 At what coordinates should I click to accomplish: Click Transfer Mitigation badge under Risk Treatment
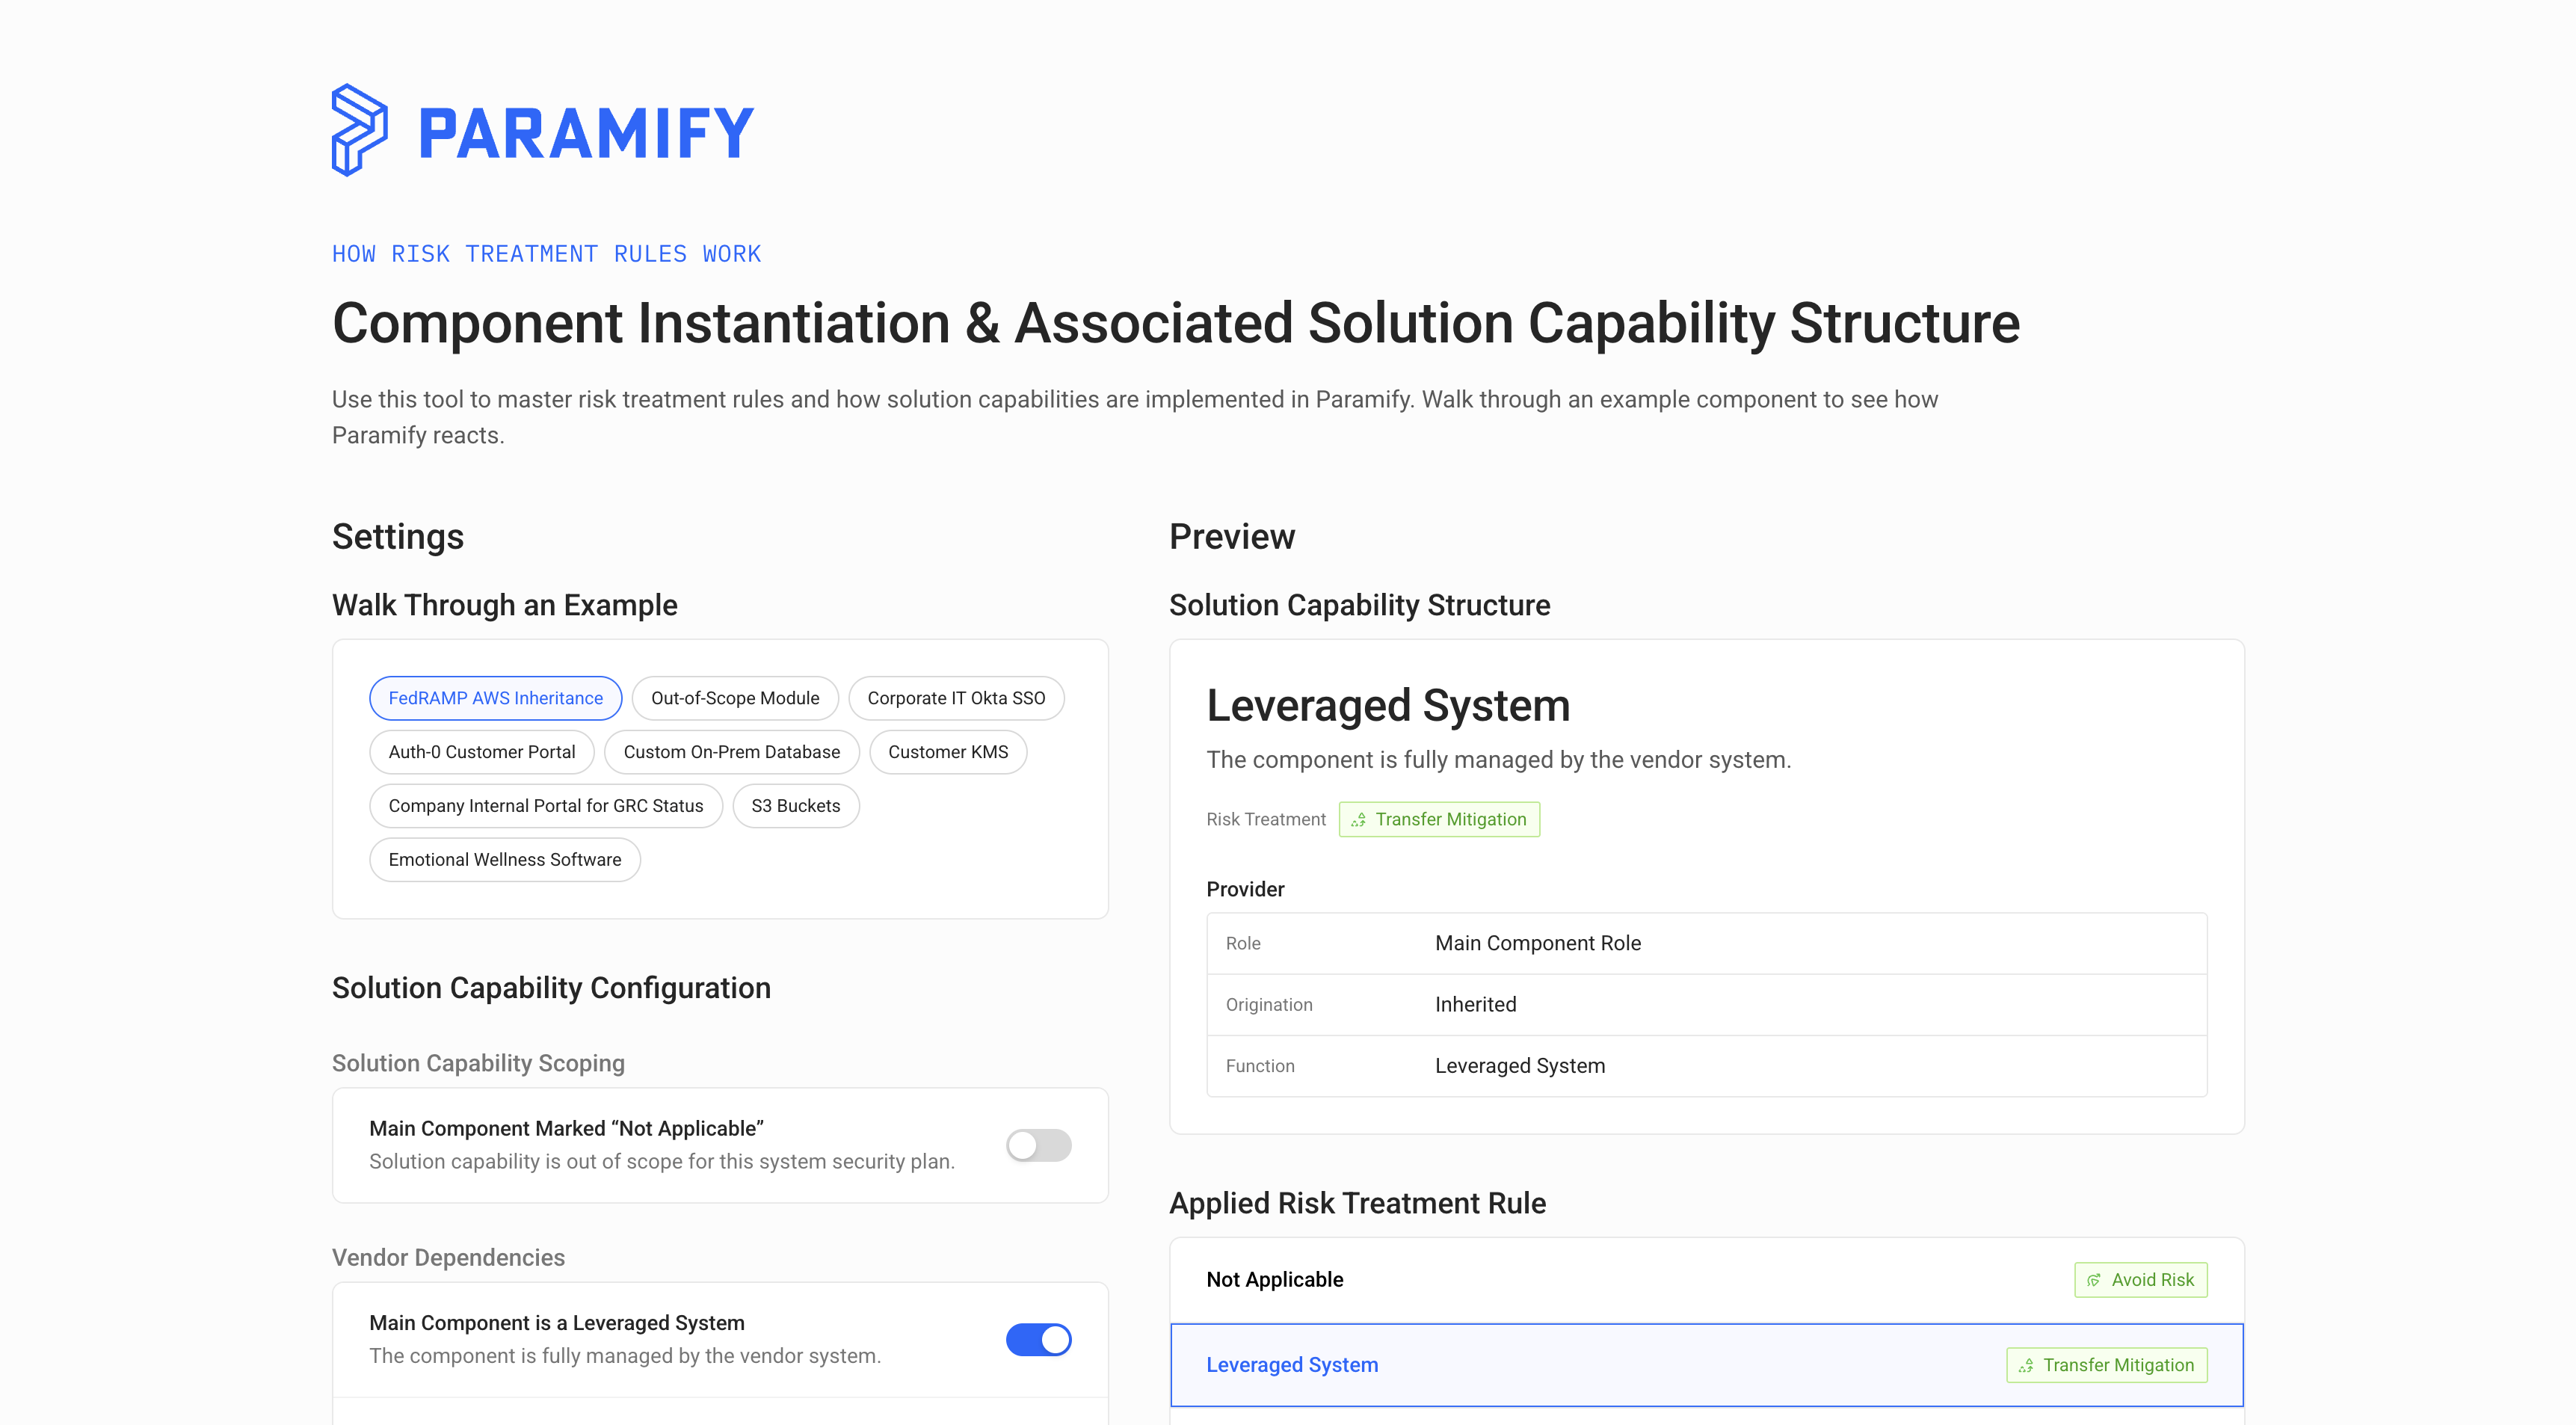[x=1439, y=819]
